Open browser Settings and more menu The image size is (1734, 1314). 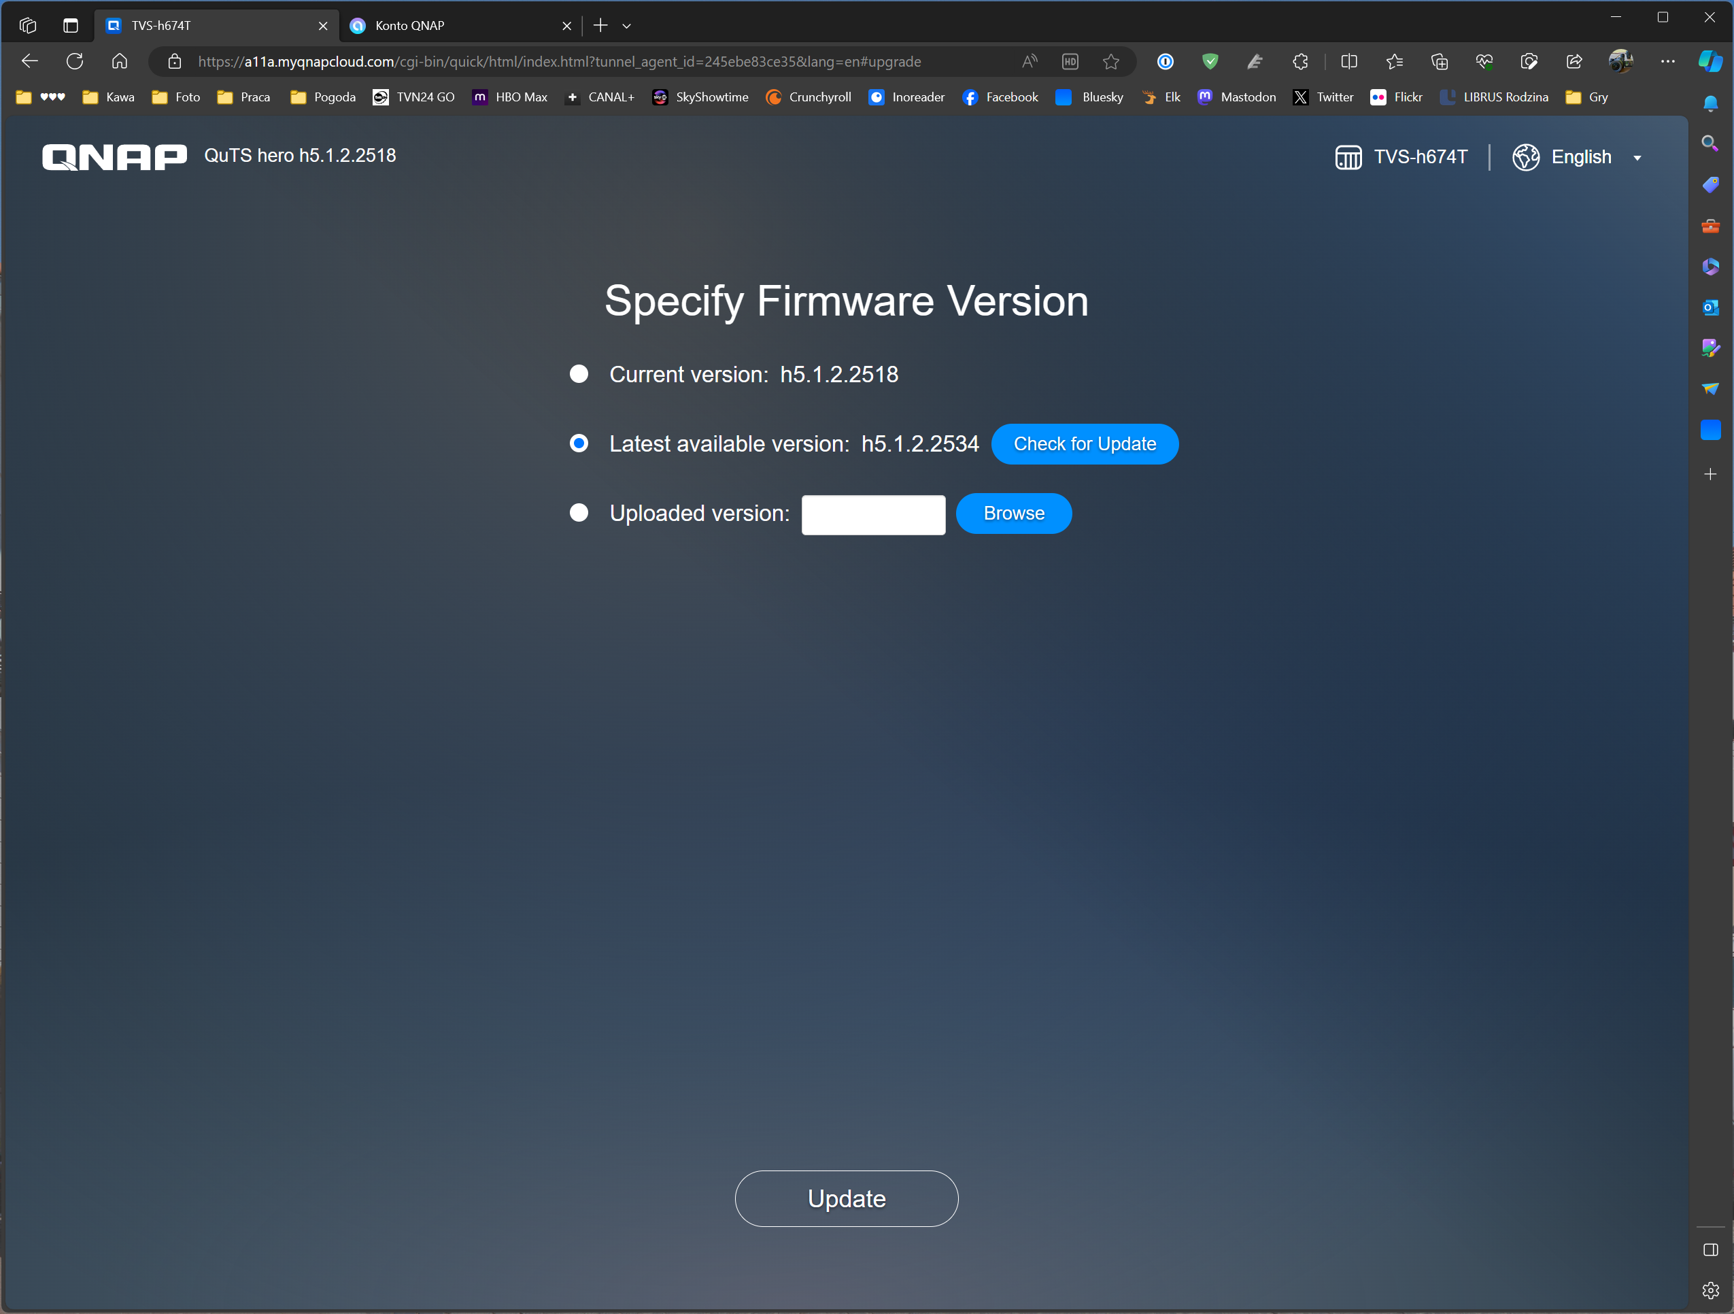(x=1667, y=61)
